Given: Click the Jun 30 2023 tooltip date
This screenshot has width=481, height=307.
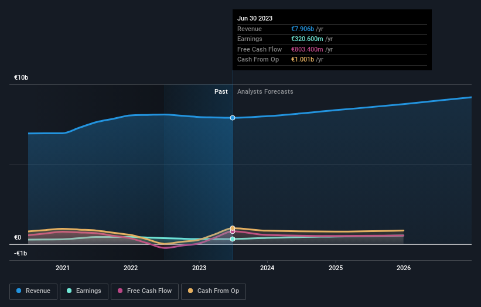Looking at the screenshot, I should [255, 18].
